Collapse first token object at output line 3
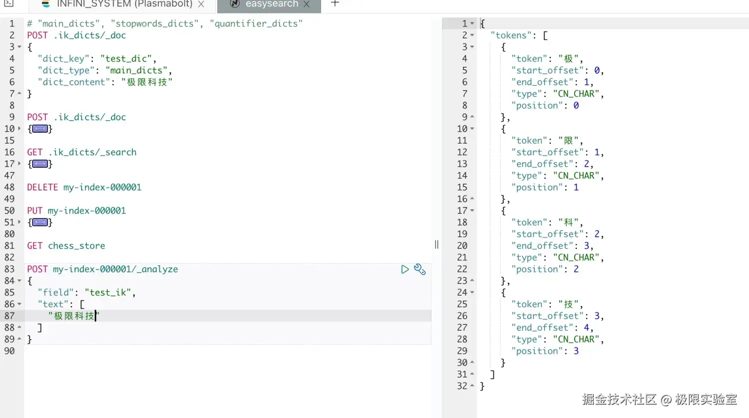The width and height of the screenshot is (749, 418). pyautogui.click(x=472, y=47)
